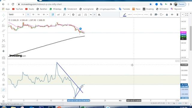This screenshot has width=192, height=108.
Task: Select the 1M timeframe button
Action: [38, 14]
